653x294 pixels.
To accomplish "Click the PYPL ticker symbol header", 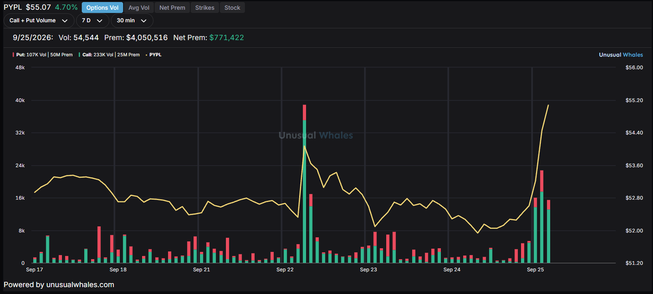I will (12, 8).
